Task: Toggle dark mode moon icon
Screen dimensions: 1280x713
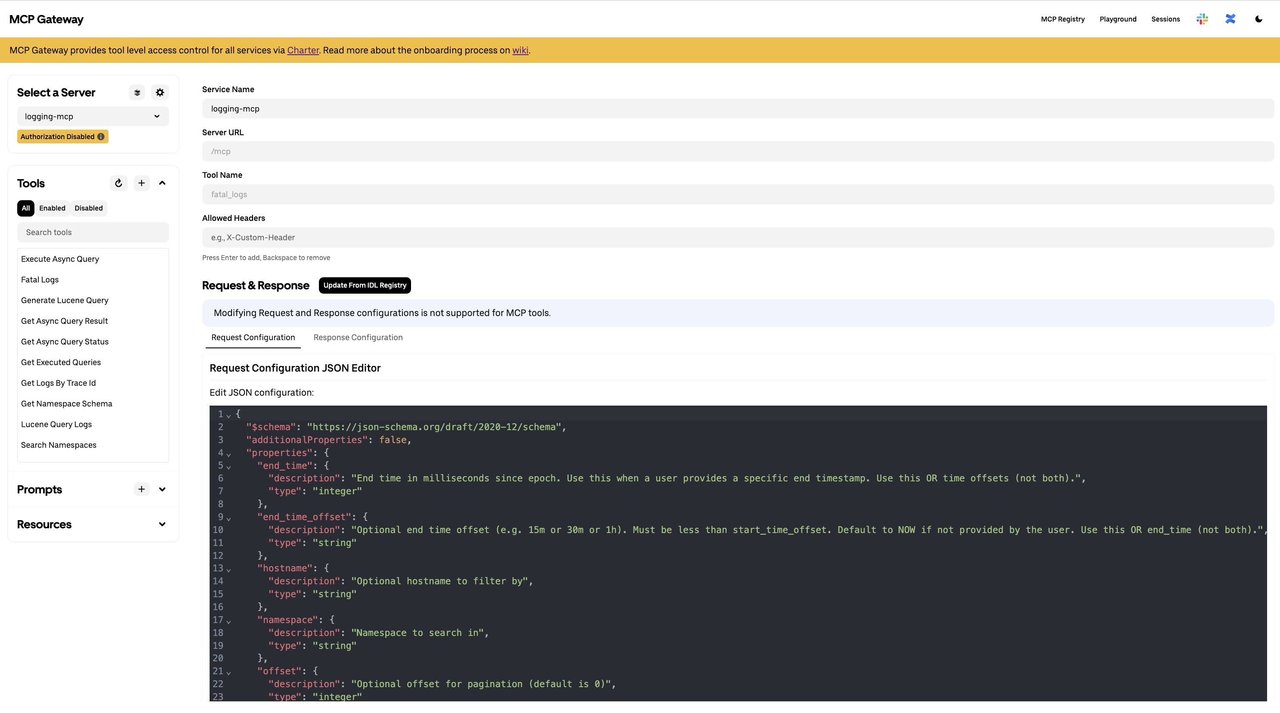Action: coord(1258,19)
